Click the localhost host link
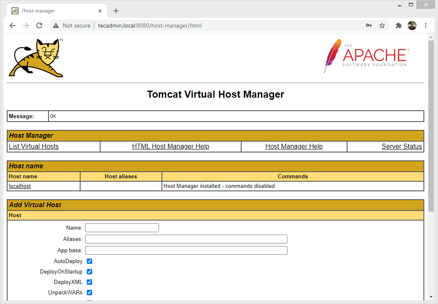 [20, 186]
